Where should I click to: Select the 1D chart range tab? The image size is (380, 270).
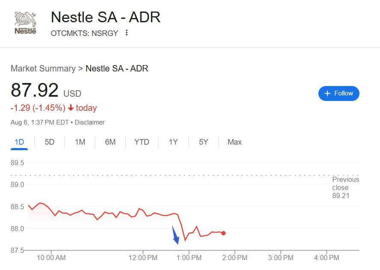(x=19, y=142)
